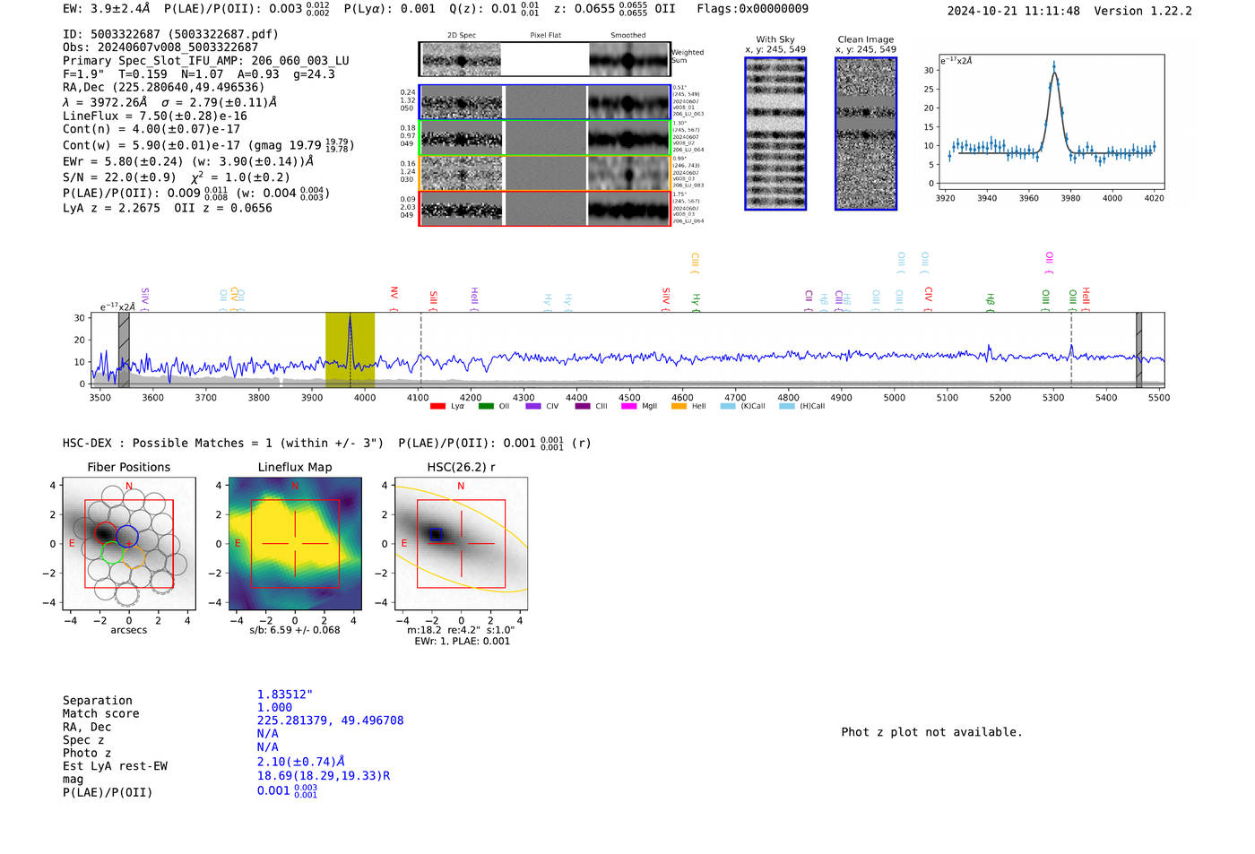Click the Flags:0x00000009 header text

753,9
